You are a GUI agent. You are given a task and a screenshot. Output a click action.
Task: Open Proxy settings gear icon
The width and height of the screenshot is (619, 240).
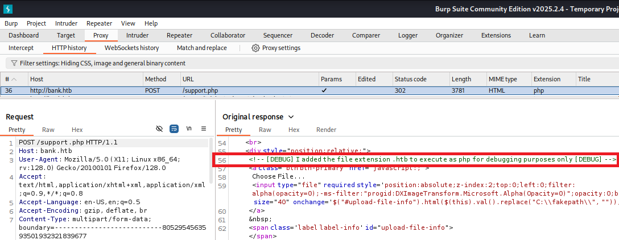(255, 48)
